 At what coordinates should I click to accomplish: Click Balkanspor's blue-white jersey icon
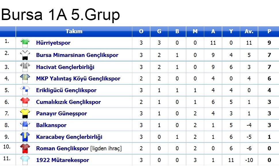25,125
